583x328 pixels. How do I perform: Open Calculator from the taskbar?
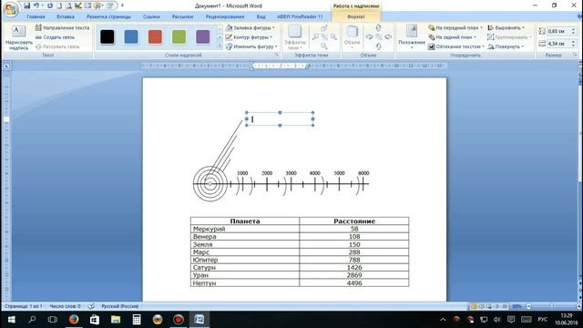click(x=137, y=320)
